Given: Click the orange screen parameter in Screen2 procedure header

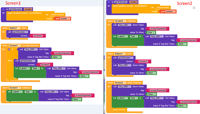Looking at the screenshot, I should [x=133, y=2].
